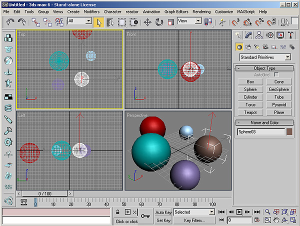Select the Select and Move tool

click(x=148, y=22)
